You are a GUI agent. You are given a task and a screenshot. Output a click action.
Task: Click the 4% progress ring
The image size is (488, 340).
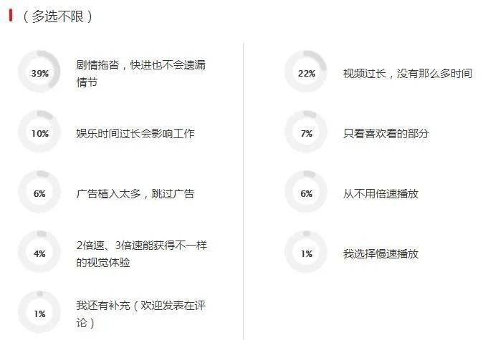click(39, 253)
